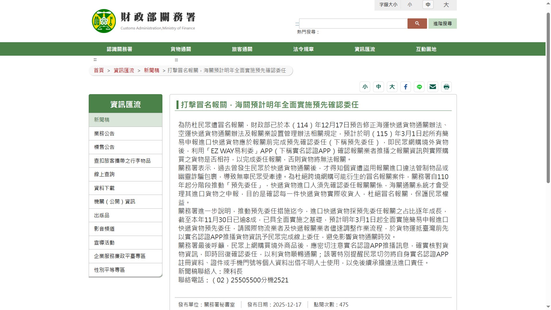Screen dimensions: 551x310
Task: Select large font size at top bar
Action: tap(446, 5)
